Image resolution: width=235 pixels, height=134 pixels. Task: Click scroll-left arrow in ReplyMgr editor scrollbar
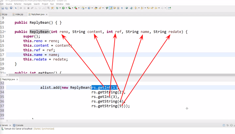click(x=7, y=121)
